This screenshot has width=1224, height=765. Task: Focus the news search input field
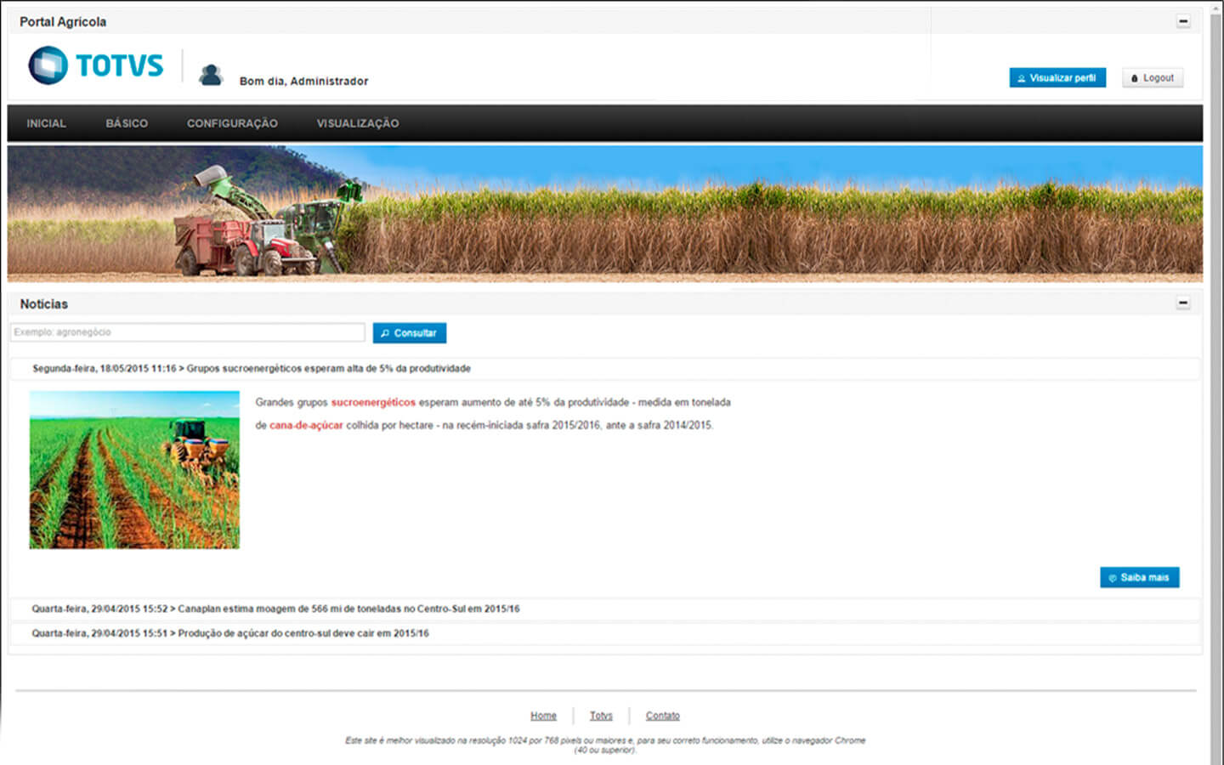coord(188,332)
